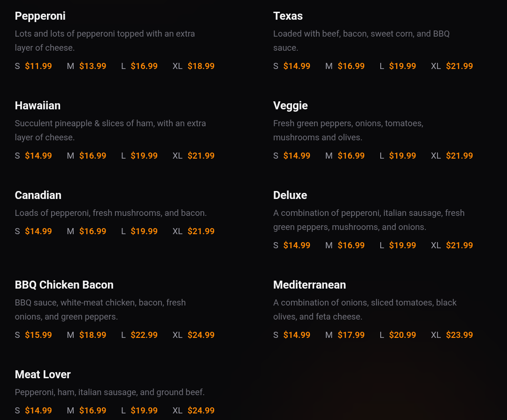Image resolution: width=507 pixels, height=420 pixels.
Task: Open the Deluxe pizza title
Action: (290, 195)
